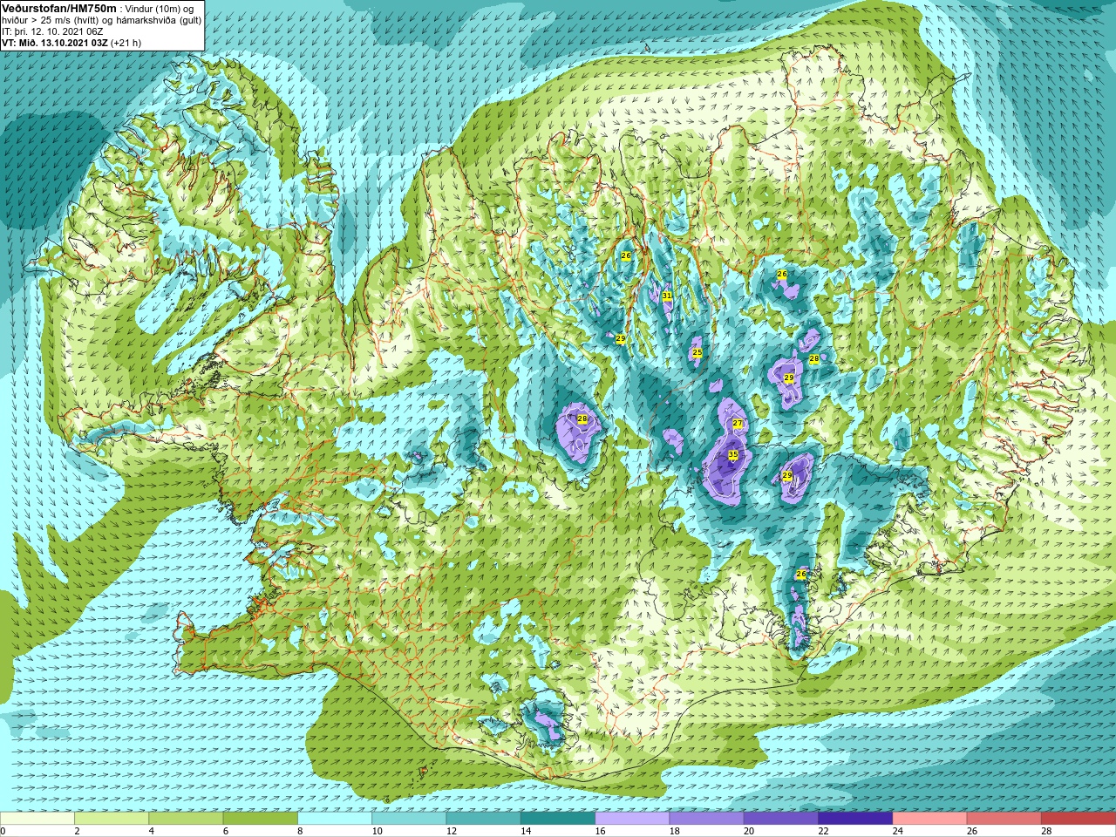Click the yellow max gust label 25
This screenshot has height=837, width=1116.
[x=697, y=352]
